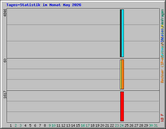The width and height of the screenshot is (166, 129).
Task: Click day label 6 on x-axis
Action: click(x=35, y=125)
